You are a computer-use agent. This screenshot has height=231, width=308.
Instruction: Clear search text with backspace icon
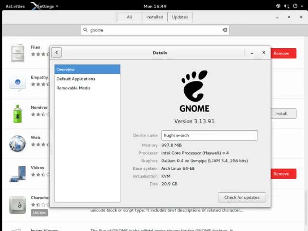pyautogui.click(x=225, y=30)
